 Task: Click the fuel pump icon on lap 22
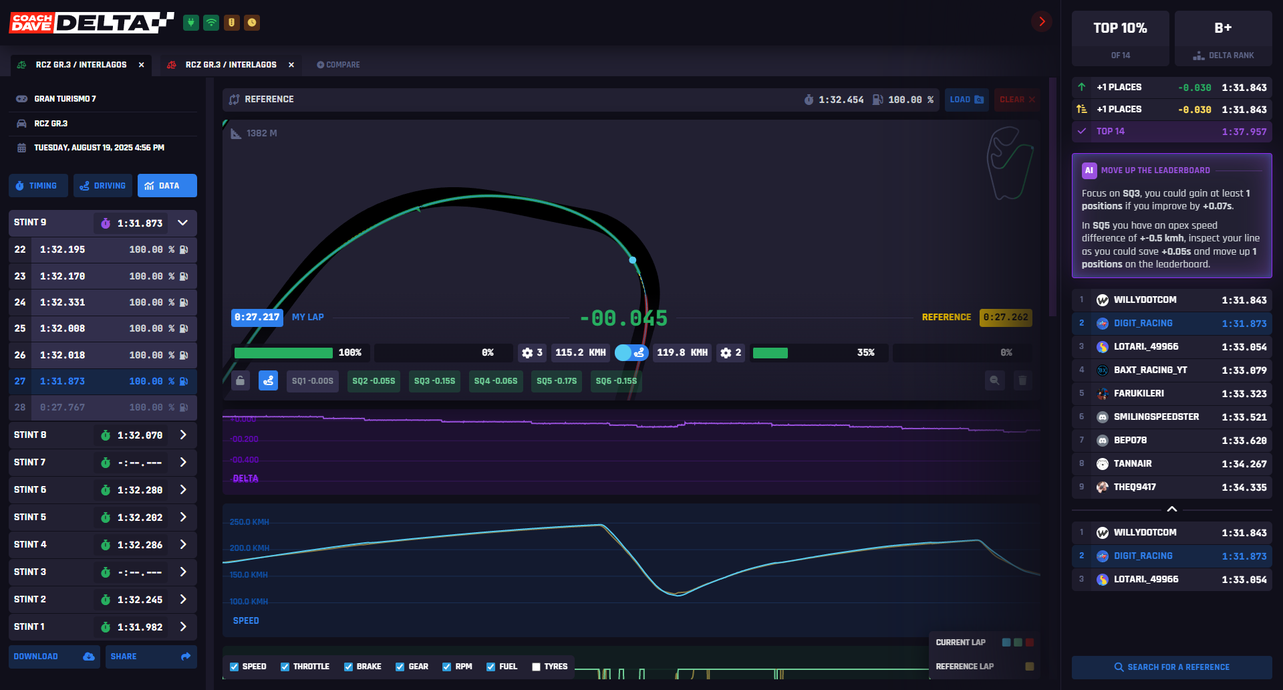(184, 249)
